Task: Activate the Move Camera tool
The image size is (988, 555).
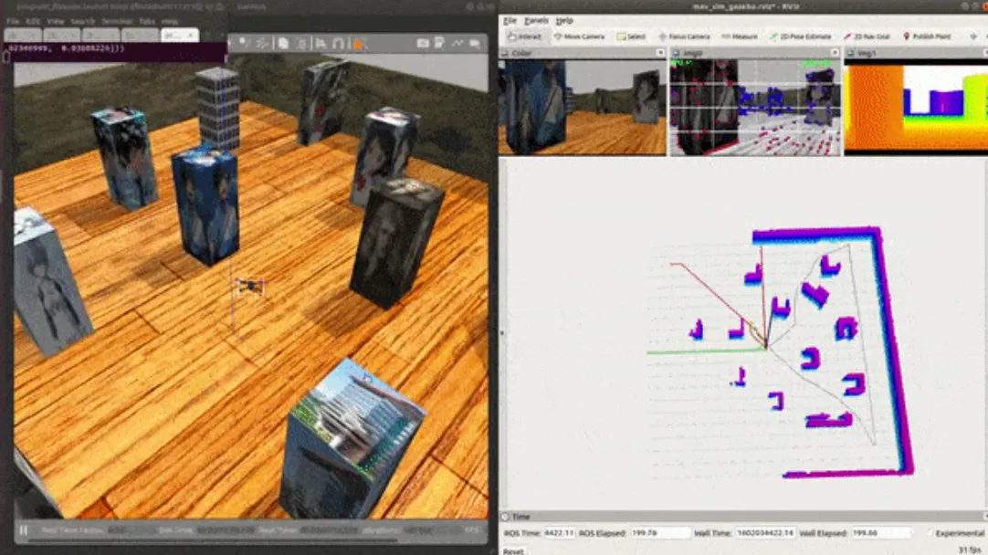Action: pos(579,37)
